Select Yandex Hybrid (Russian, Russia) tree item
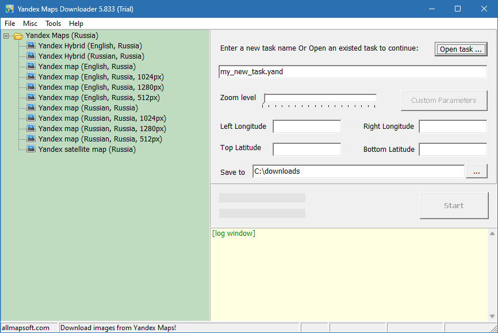 tap(91, 56)
